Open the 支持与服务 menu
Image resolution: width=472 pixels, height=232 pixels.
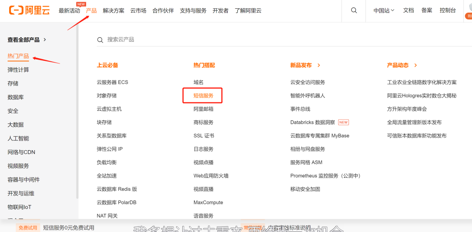pyautogui.click(x=193, y=11)
